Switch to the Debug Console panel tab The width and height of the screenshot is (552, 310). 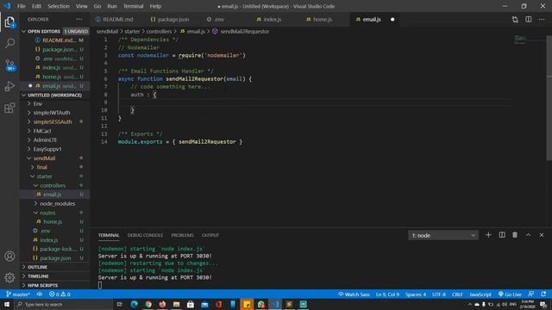pyautogui.click(x=145, y=235)
